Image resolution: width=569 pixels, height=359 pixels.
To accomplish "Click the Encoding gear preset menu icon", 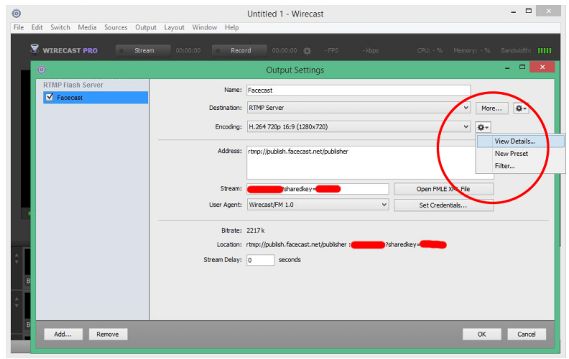I will click(483, 127).
